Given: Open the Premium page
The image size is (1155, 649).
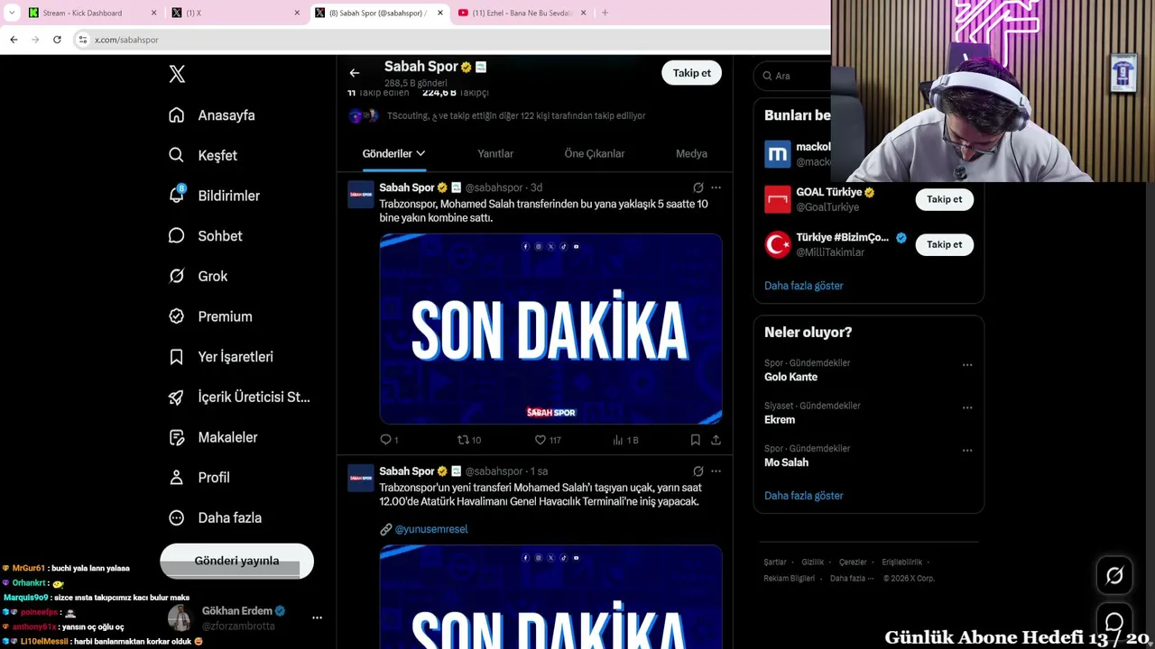Looking at the screenshot, I should pos(210,316).
